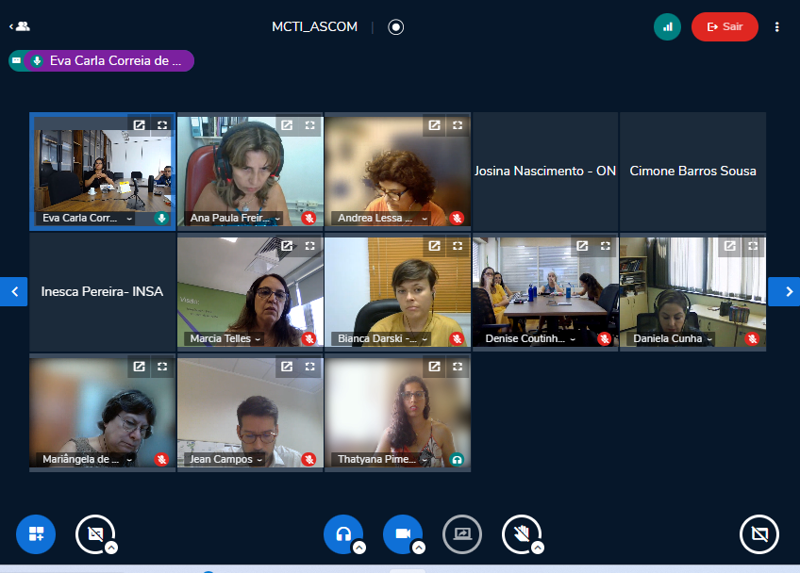This screenshot has height=573, width=800.
Task: Toggle the webcam share camera button
Action: click(402, 533)
